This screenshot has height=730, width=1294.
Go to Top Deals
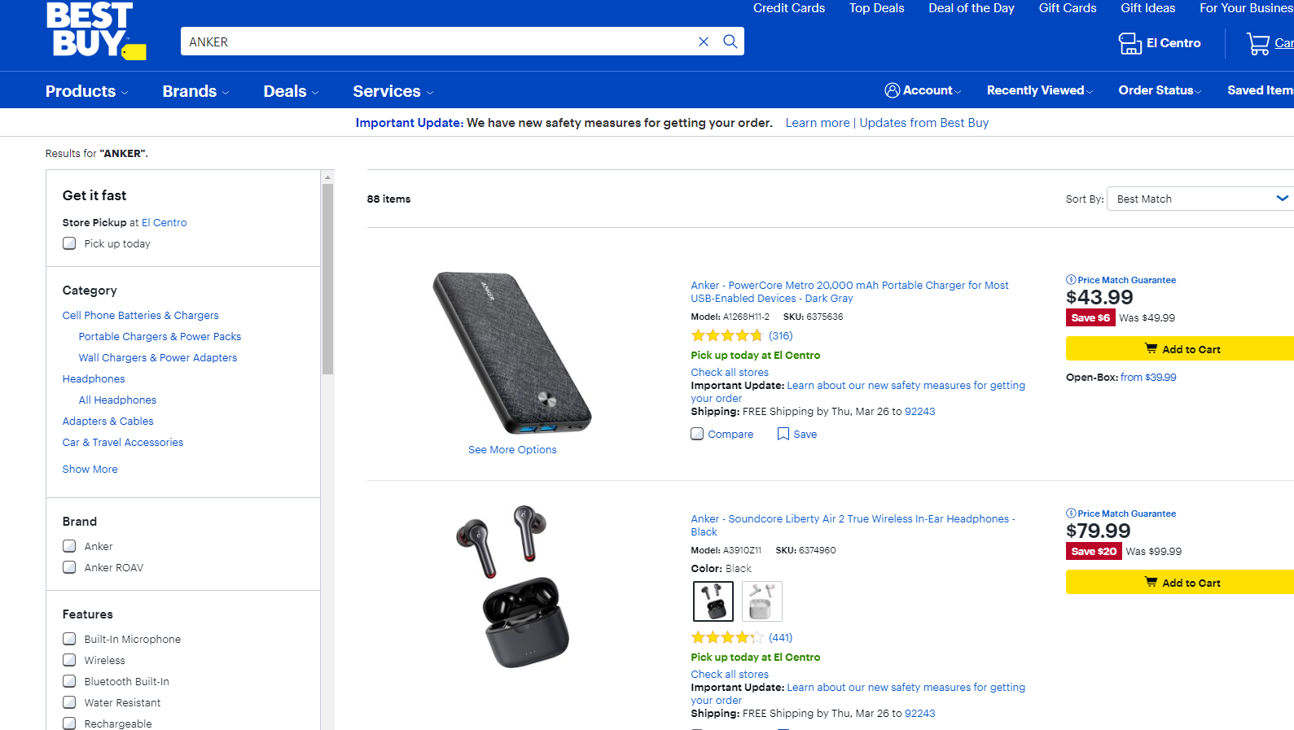pos(876,8)
